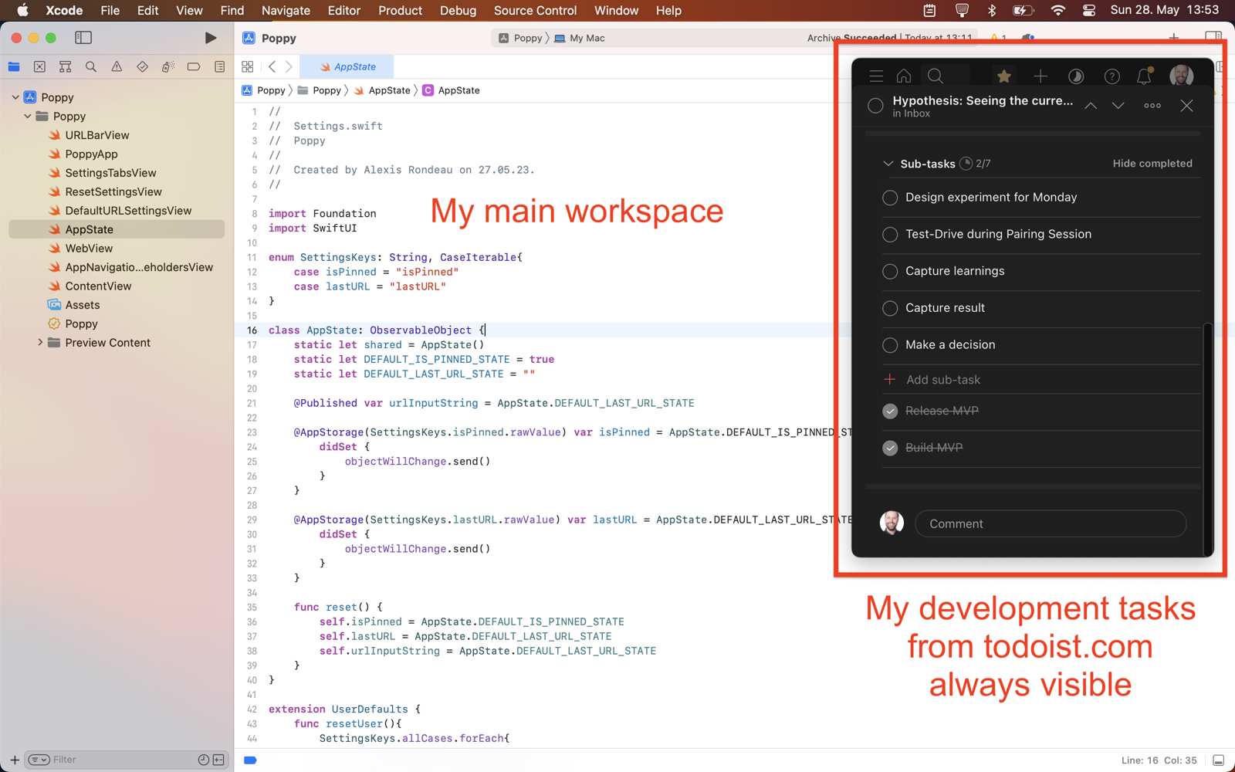Open Todoist notifications bell
The width and height of the screenshot is (1235, 772).
[1144, 76]
